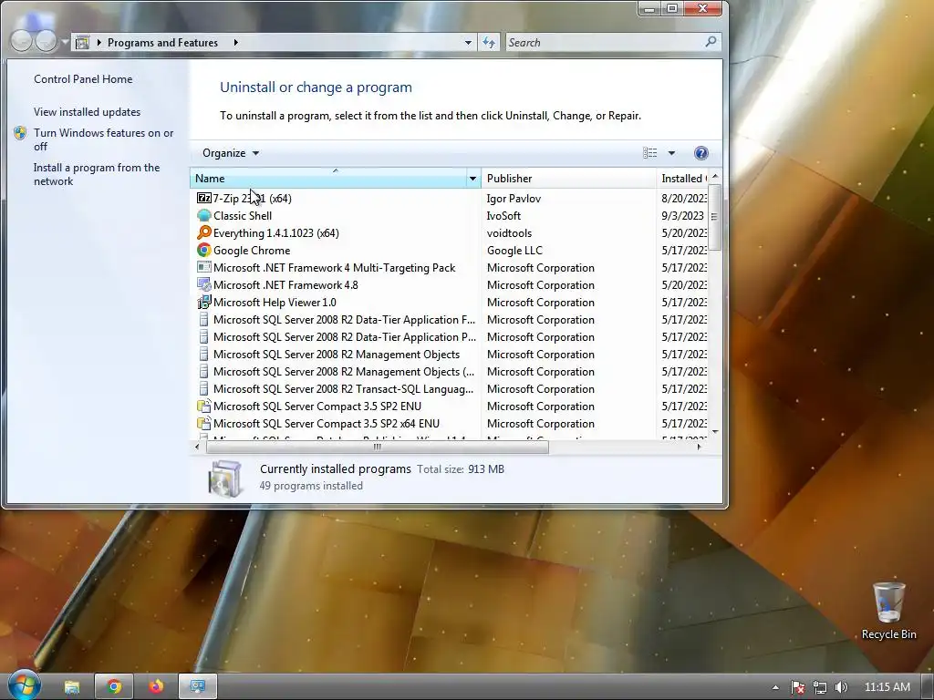
Task: Launch Firefox from the taskbar
Action: click(156, 686)
